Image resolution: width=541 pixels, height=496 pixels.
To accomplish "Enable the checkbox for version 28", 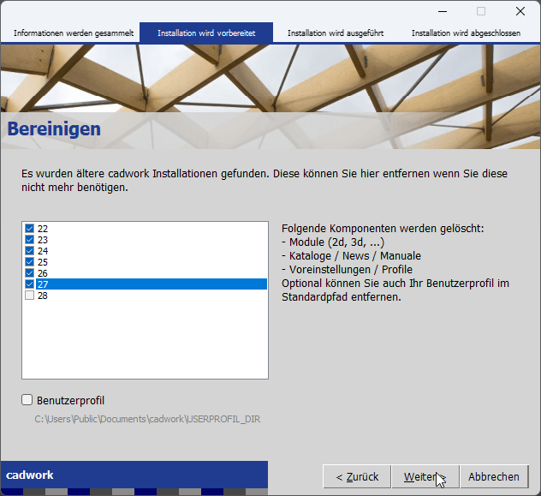I will (x=30, y=295).
